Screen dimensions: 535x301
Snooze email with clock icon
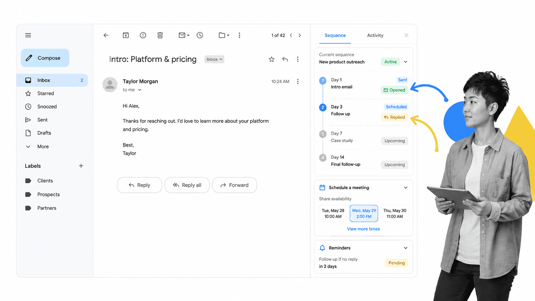point(200,35)
